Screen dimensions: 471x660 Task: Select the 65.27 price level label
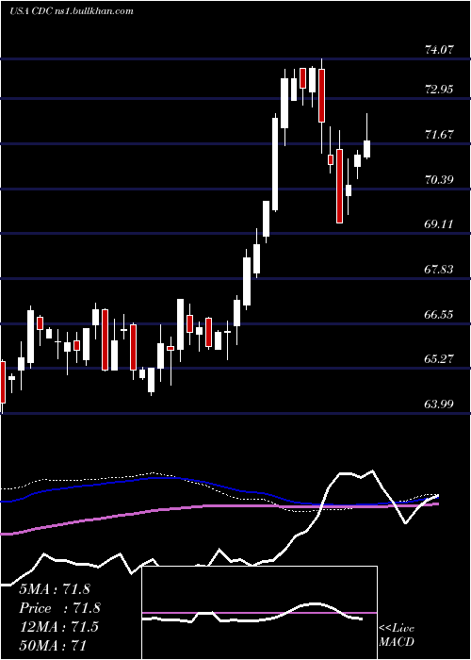click(x=439, y=359)
